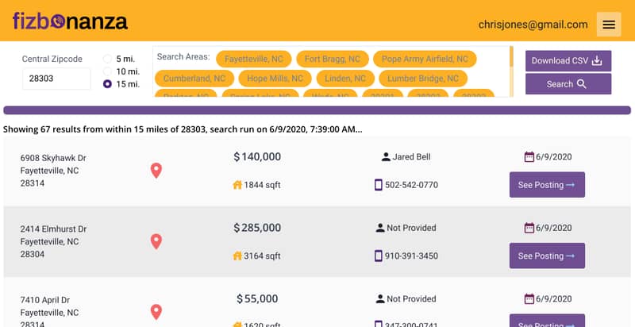Click map pin for 7410 April Dr
The height and width of the screenshot is (327, 635).
click(156, 312)
